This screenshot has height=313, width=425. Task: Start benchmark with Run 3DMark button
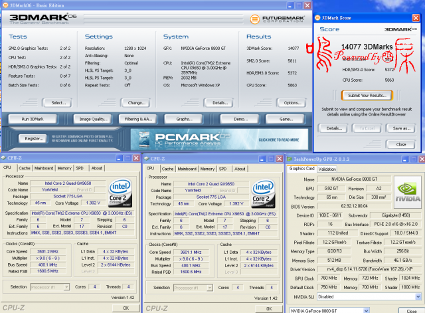point(33,119)
